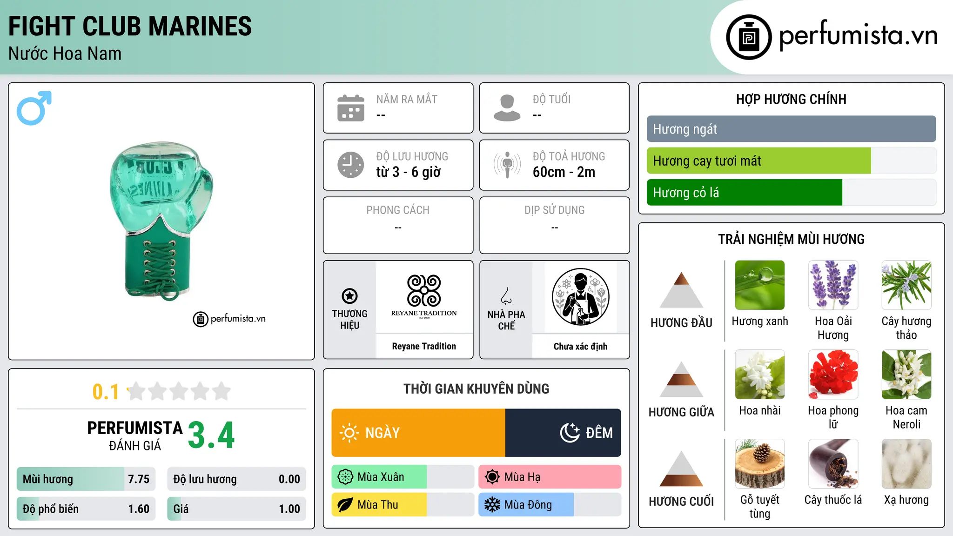The width and height of the screenshot is (953, 536).
Task: Click the Ngày daytime segment
Action: pos(418,433)
